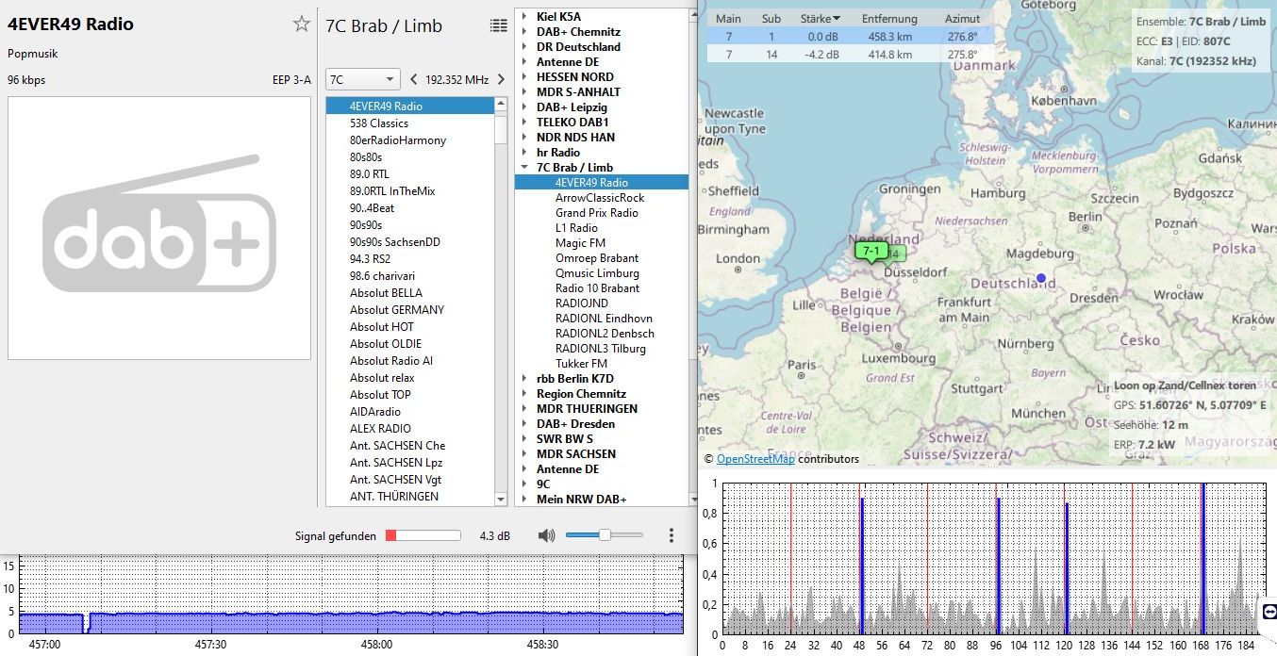Select 538 Classics in the service list
This screenshot has width=1277, height=656.
coord(378,123)
